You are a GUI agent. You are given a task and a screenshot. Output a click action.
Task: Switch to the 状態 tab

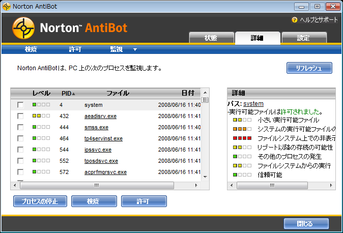212,38
